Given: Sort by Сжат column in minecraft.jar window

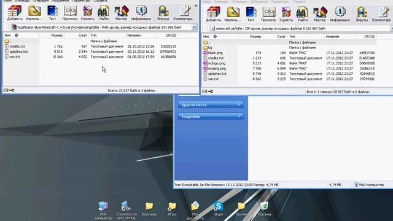Looking at the screenshot, I should pos(275,37).
